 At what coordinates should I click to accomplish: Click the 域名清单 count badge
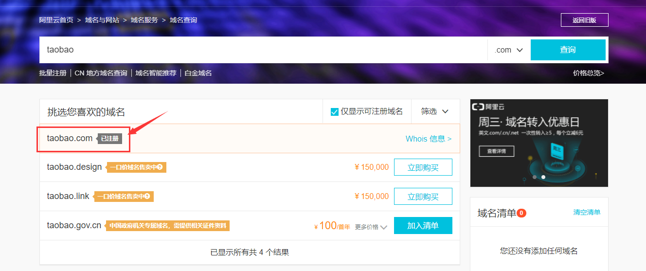coord(521,213)
